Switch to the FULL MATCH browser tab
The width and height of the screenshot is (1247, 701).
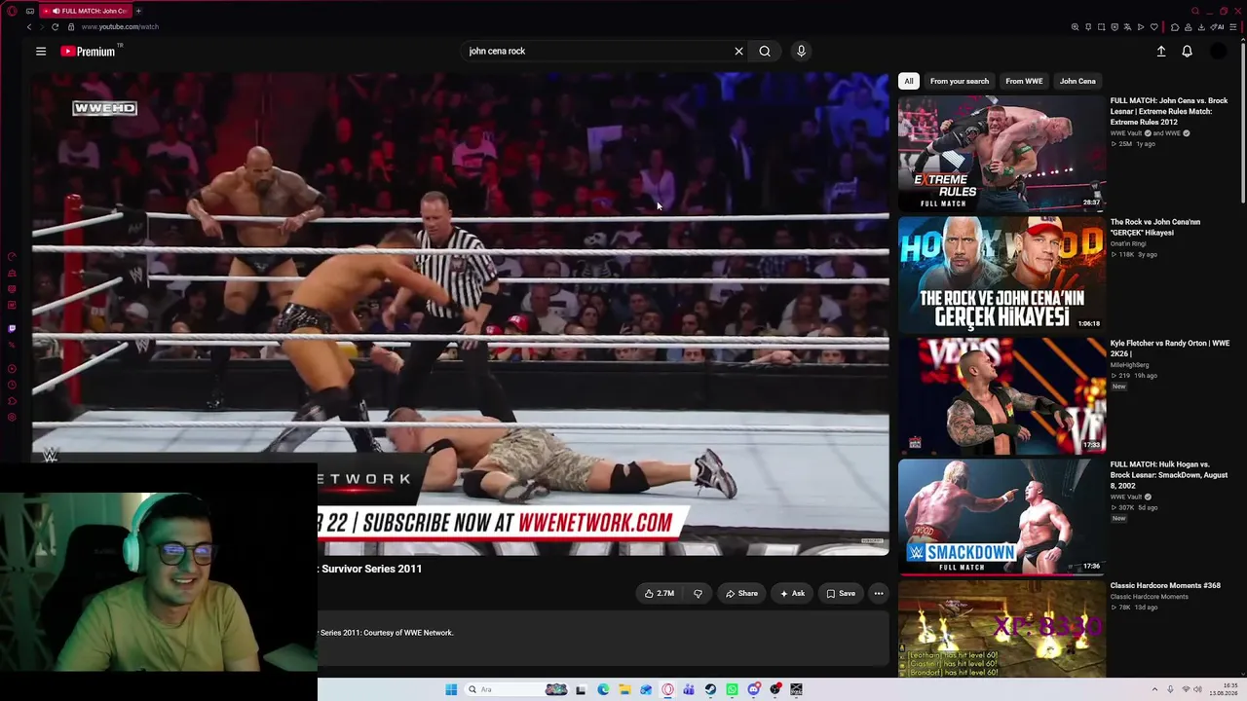point(86,11)
